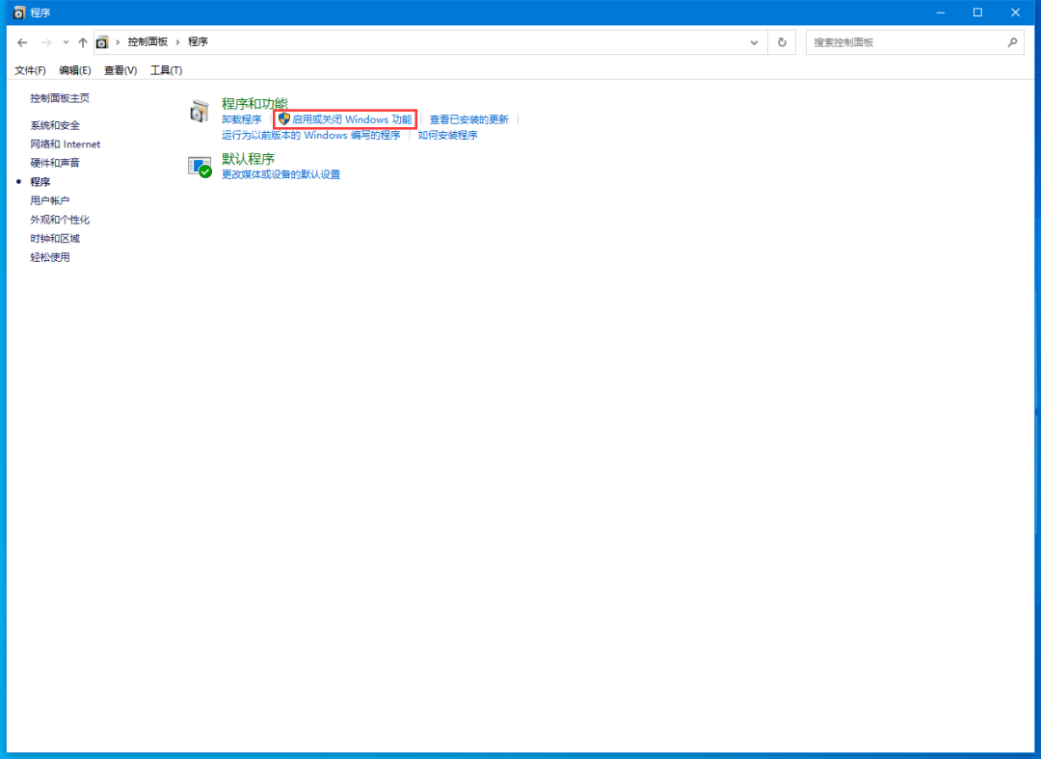The image size is (1041, 759).
Task: Click the 默认程序 icon
Action: [200, 167]
